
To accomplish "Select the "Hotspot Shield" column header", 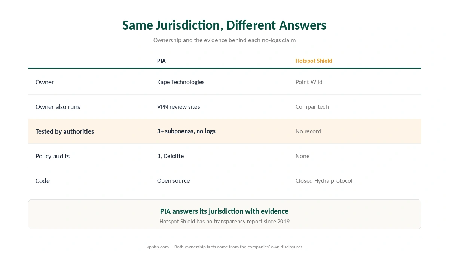I will click(314, 61).
